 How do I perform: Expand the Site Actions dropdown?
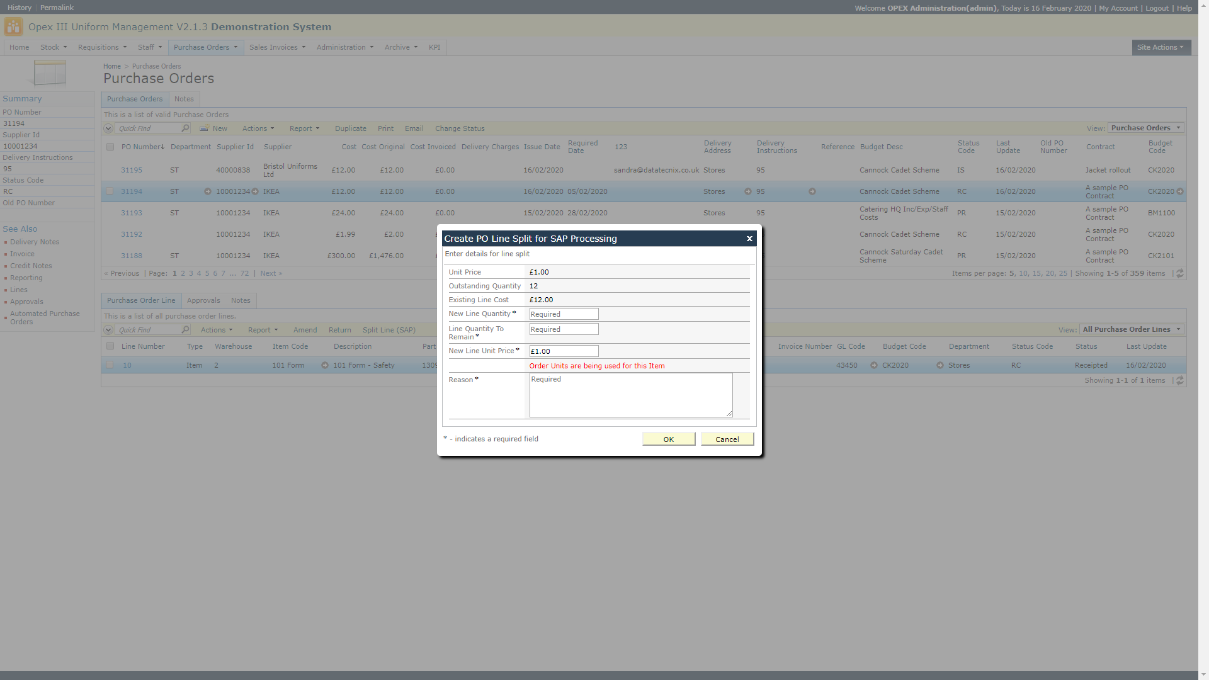(x=1161, y=47)
